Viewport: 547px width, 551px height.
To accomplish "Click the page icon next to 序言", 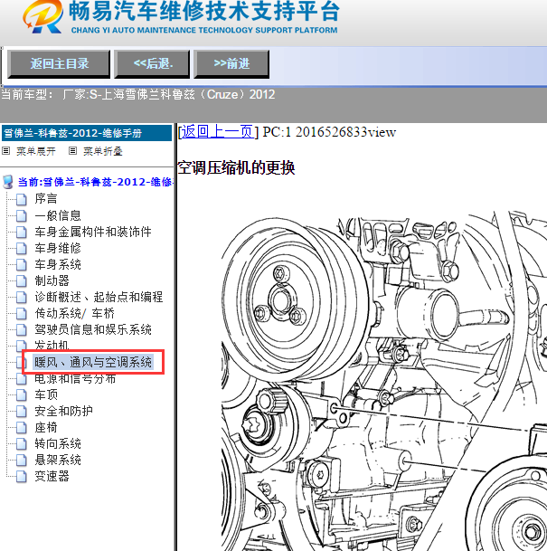I will pyautogui.click(x=22, y=199).
